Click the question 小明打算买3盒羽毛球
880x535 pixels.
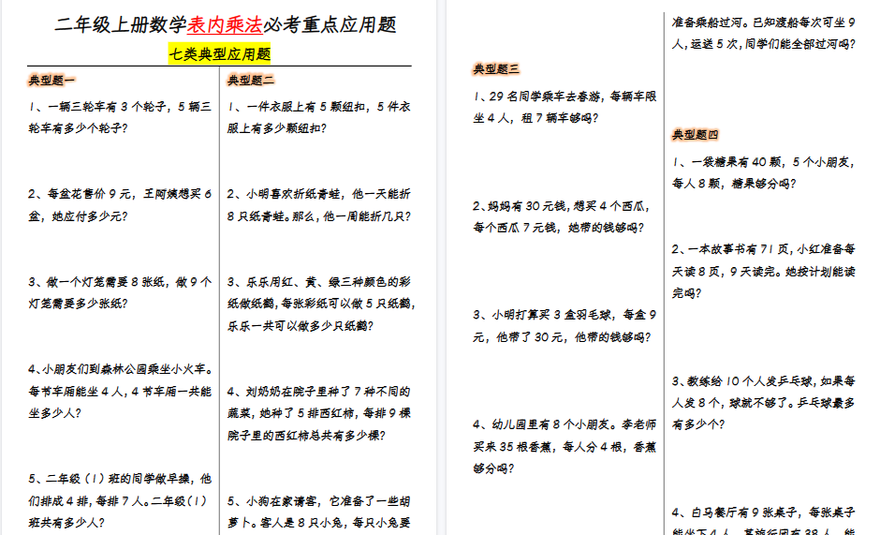565,326
